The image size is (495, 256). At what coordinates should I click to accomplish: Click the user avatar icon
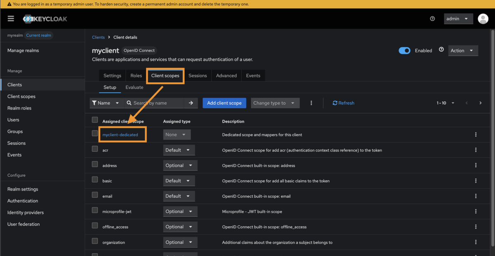pyautogui.click(x=483, y=19)
